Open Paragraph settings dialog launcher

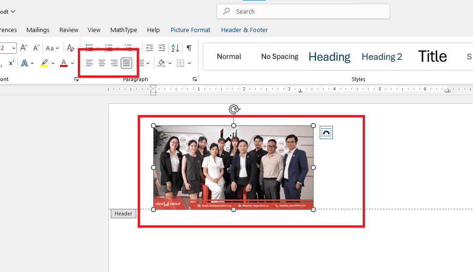tap(195, 79)
